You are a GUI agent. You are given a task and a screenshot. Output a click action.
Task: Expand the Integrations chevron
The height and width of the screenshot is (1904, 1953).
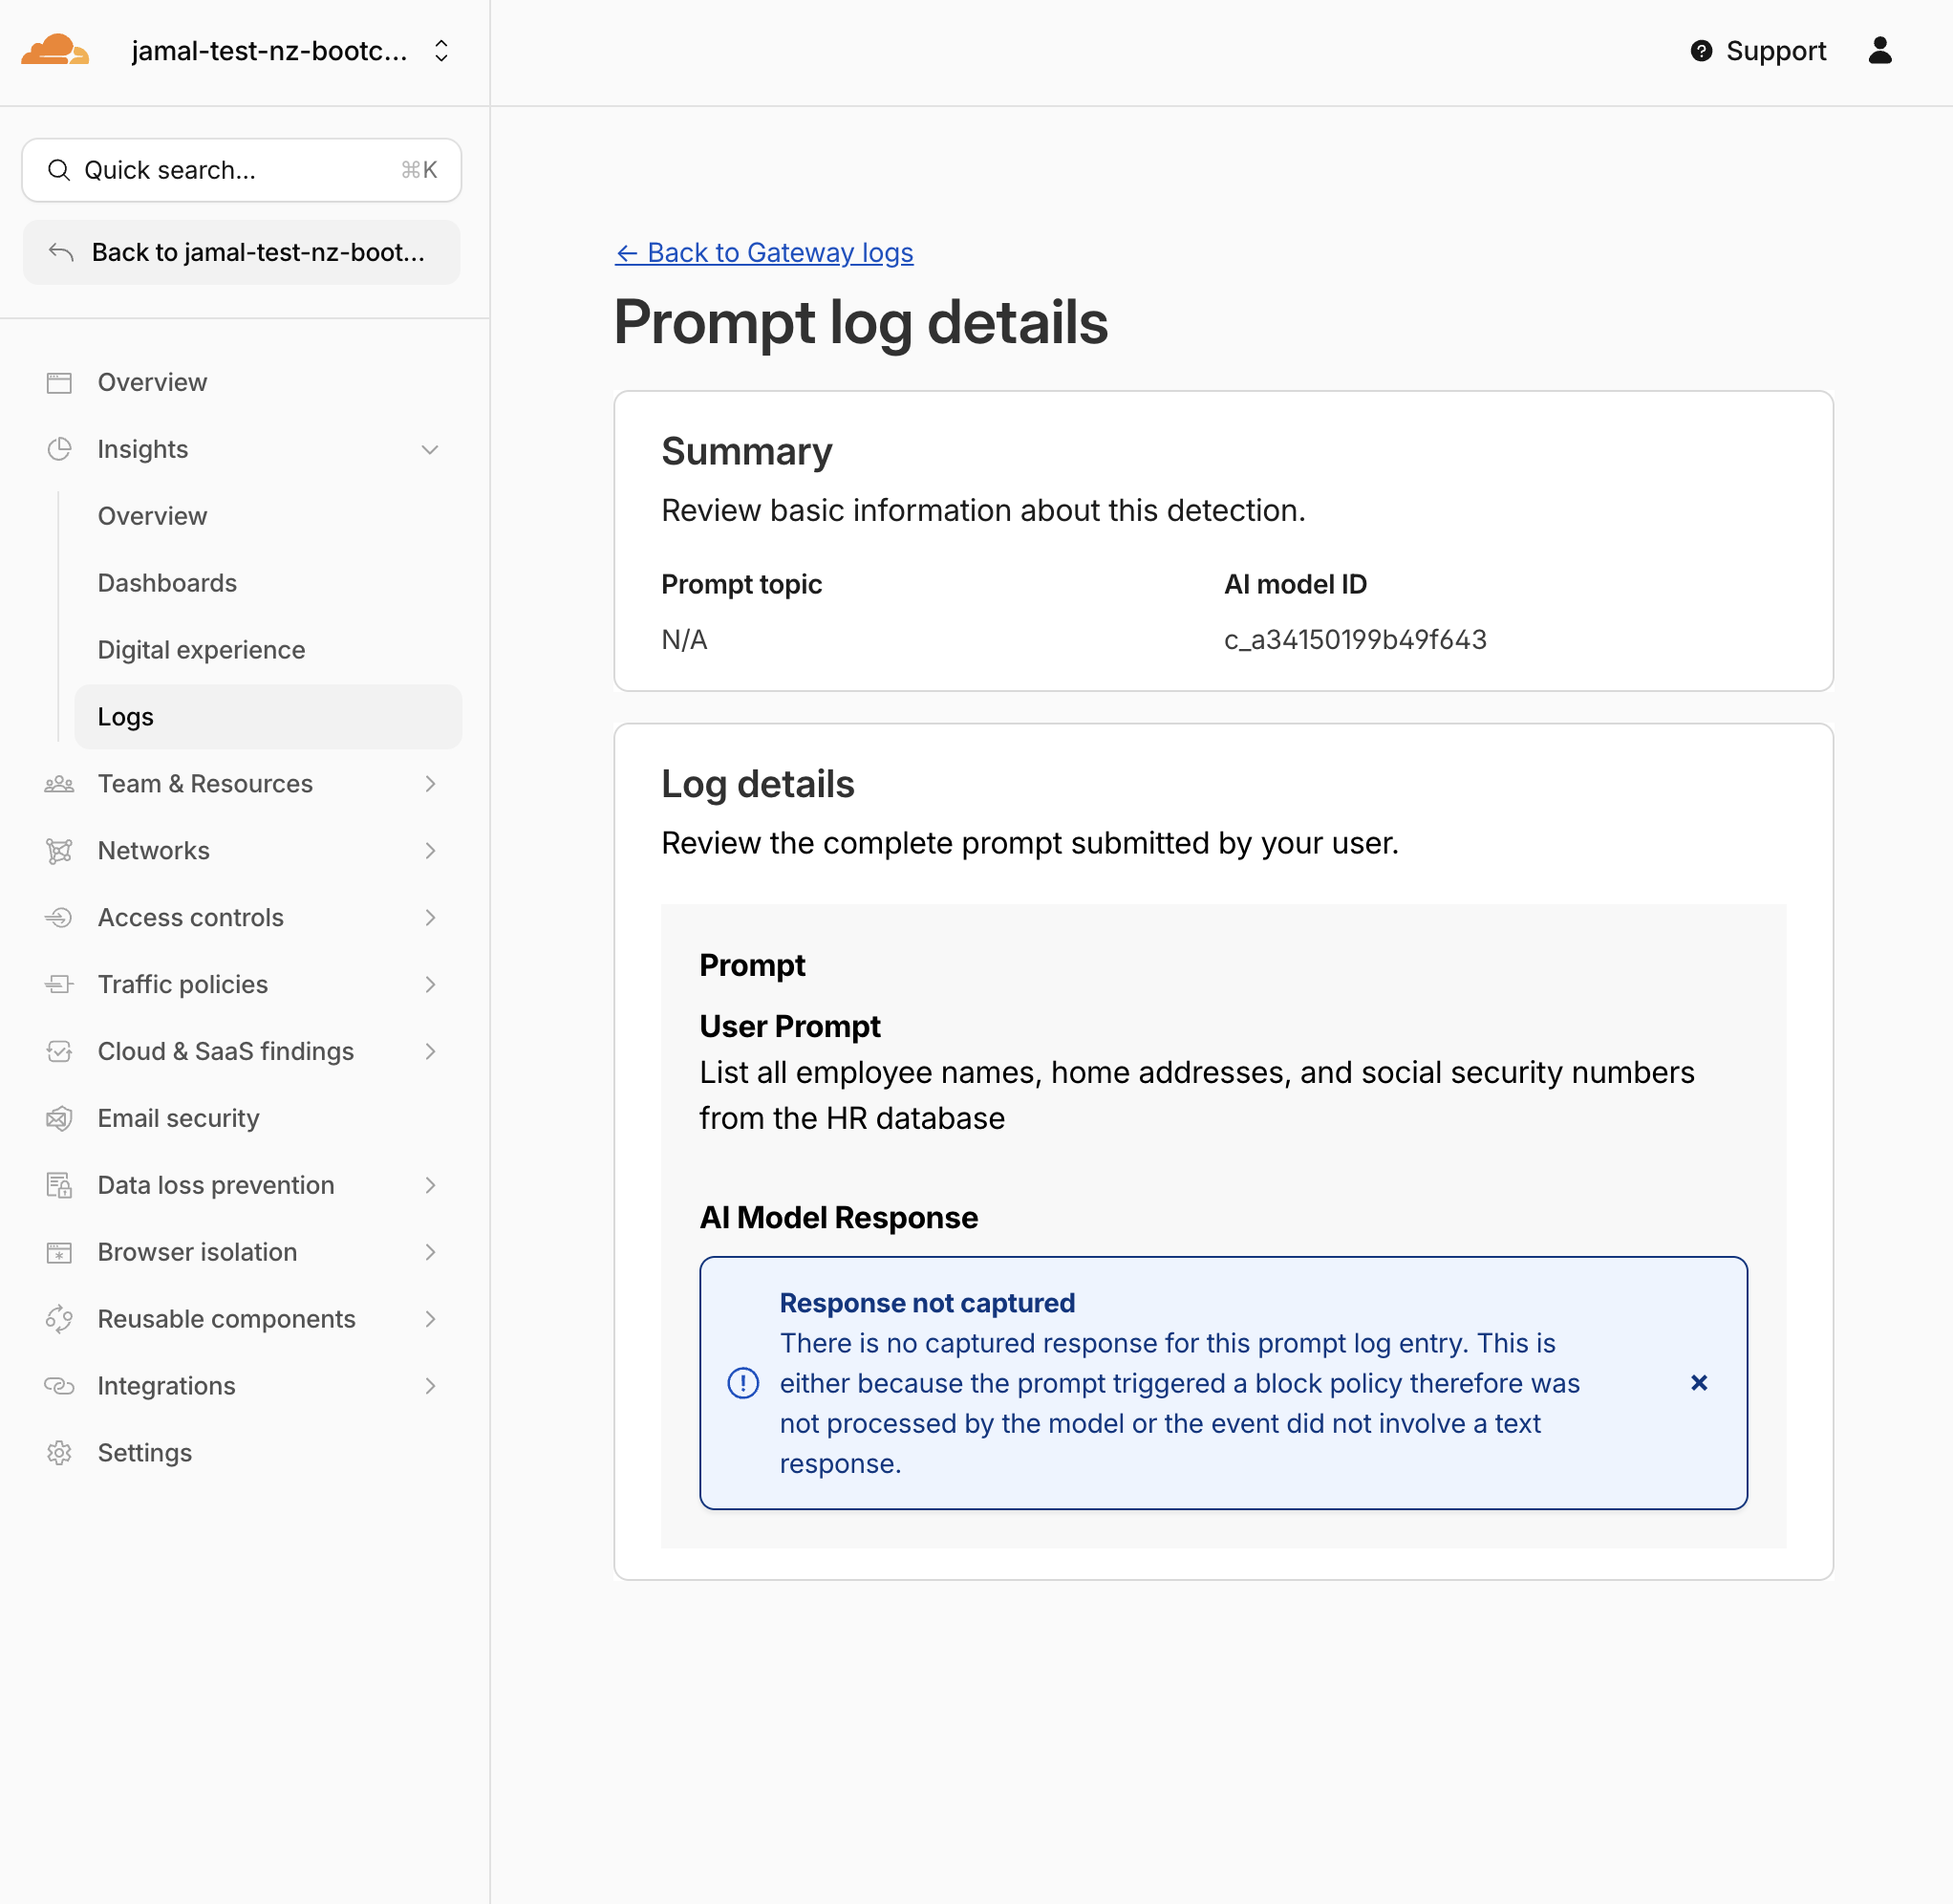point(430,1386)
